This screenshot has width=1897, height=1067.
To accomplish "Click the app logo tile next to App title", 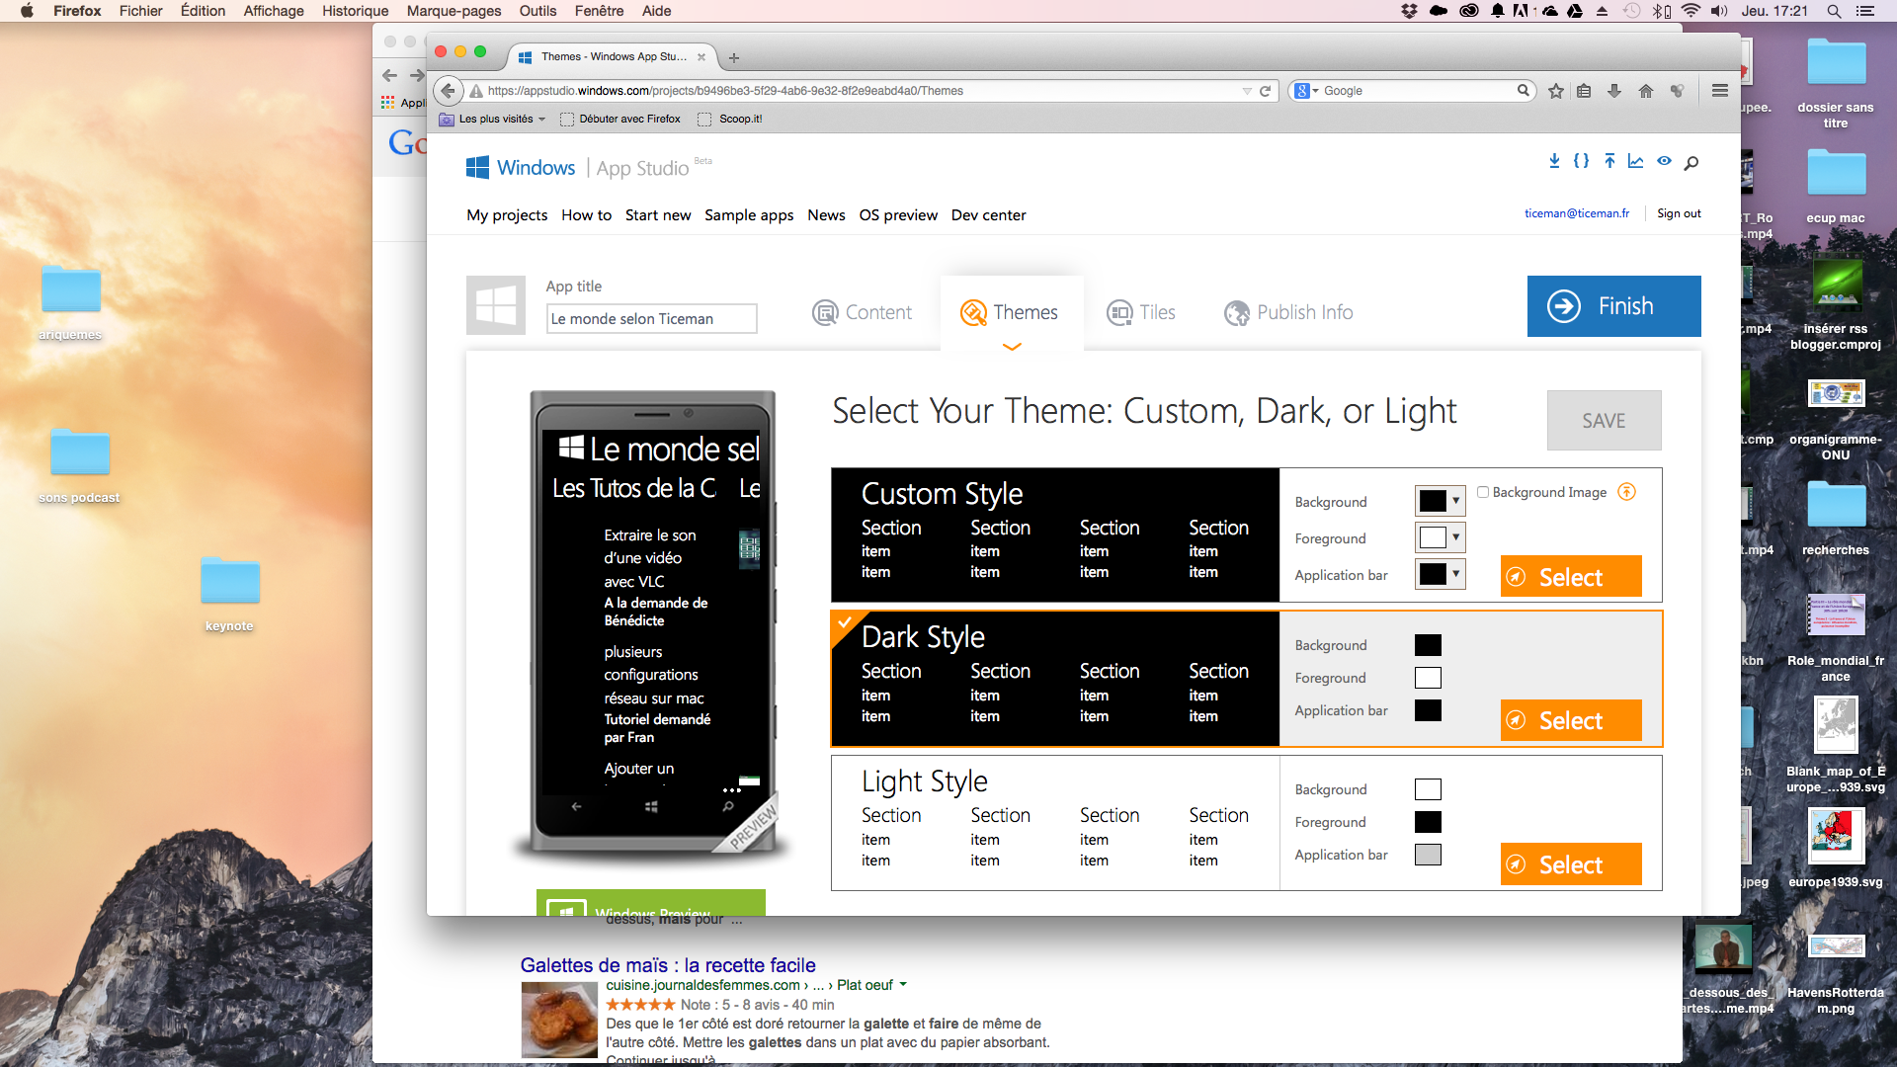I will point(496,305).
